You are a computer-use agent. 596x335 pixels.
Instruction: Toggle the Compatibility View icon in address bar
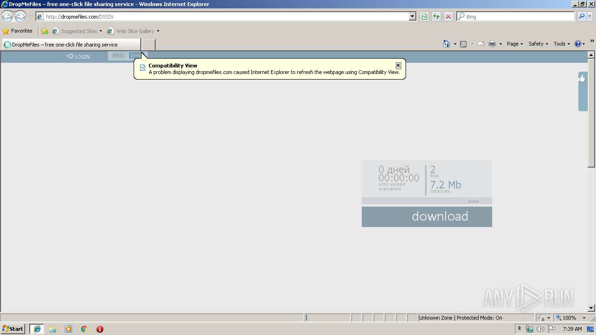click(424, 16)
